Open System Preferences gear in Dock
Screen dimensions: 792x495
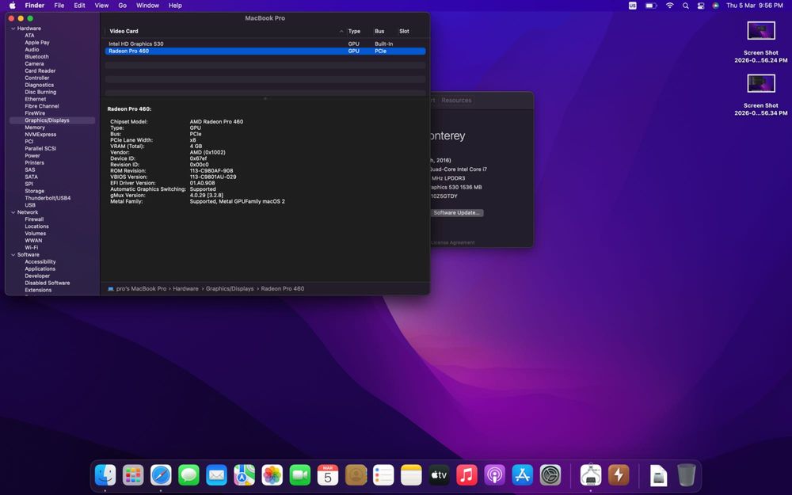coord(550,475)
